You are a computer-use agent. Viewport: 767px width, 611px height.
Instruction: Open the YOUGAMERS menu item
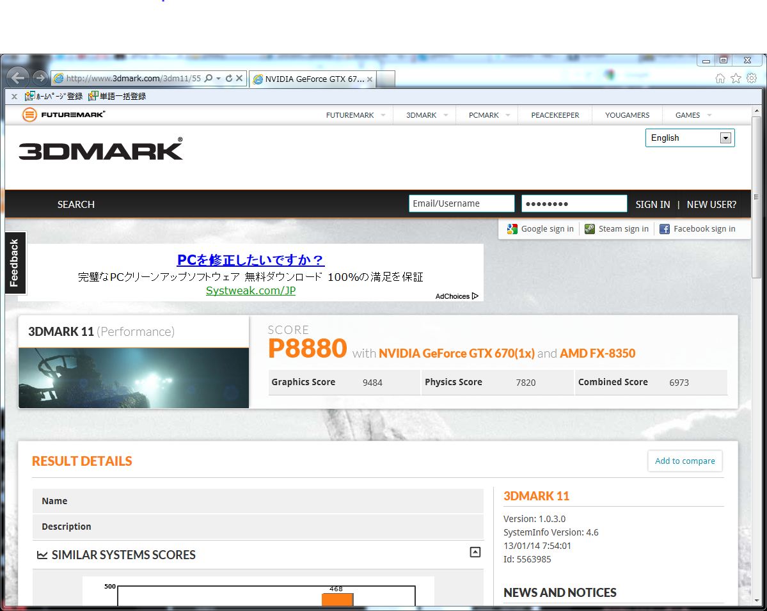[627, 115]
